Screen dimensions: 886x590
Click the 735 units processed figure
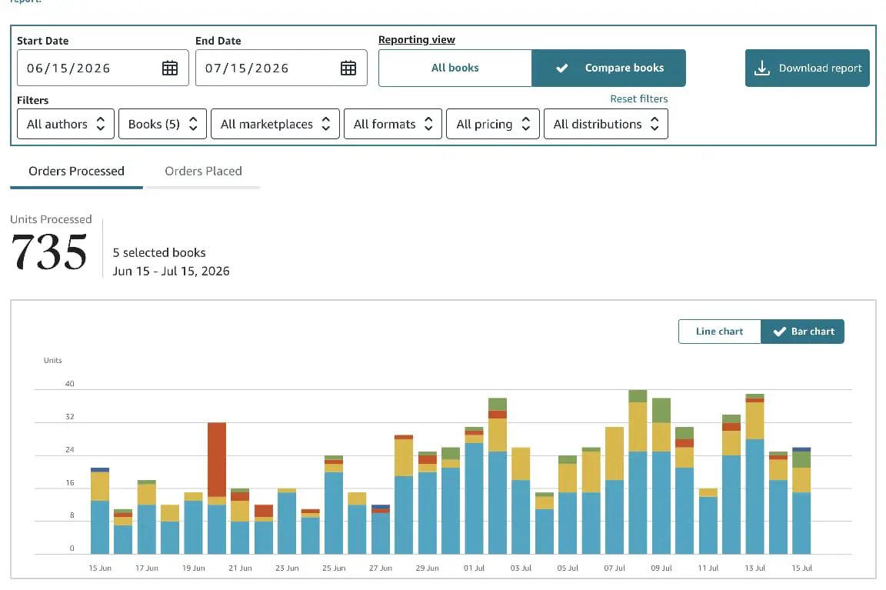point(49,252)
